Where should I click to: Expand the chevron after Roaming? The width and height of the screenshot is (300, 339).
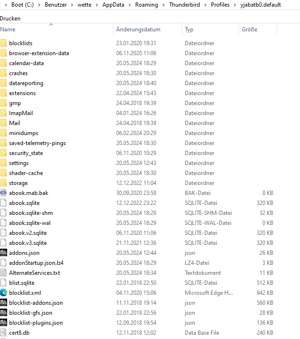click(x=163, y=5)
